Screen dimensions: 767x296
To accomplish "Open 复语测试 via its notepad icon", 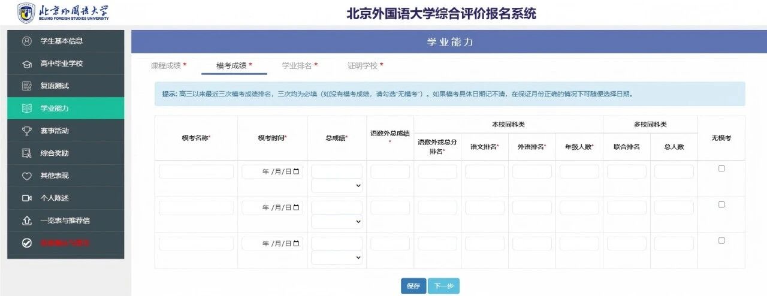I will (26, 86).
